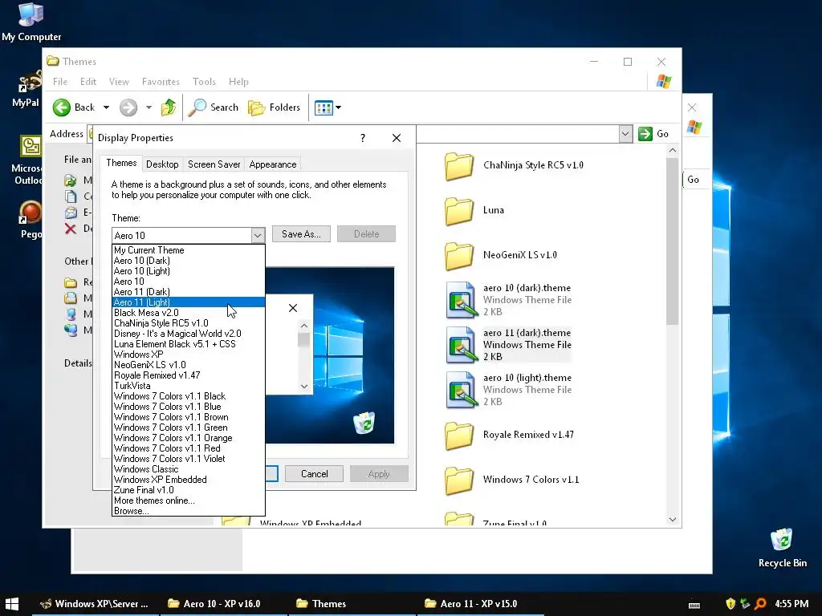Open the Help menu
Viewport: 822px width, 616px height.
(x=238, y=82)
